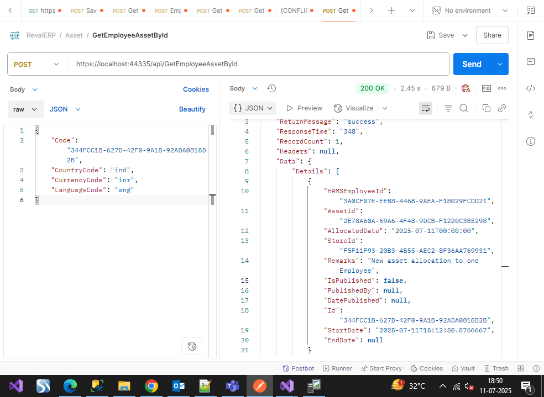Click the filter response icon
The height and width of the screenshot is (397, 544).
point(448,108)
